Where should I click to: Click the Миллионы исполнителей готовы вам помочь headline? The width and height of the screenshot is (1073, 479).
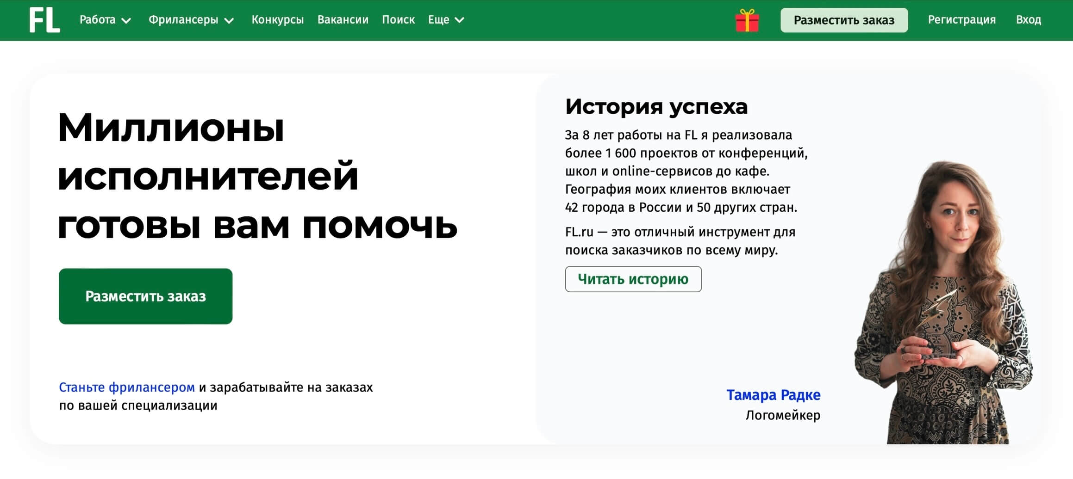pyautogui.click(x=258, y=176)
